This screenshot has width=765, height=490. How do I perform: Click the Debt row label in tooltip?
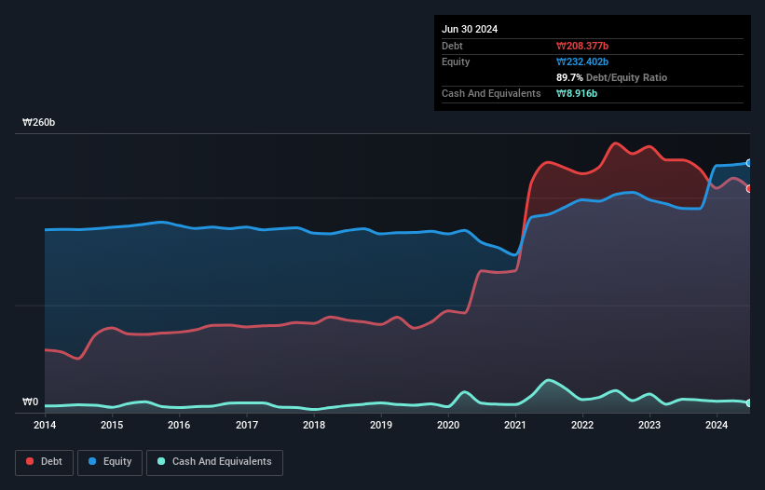[x=452, y=46]
